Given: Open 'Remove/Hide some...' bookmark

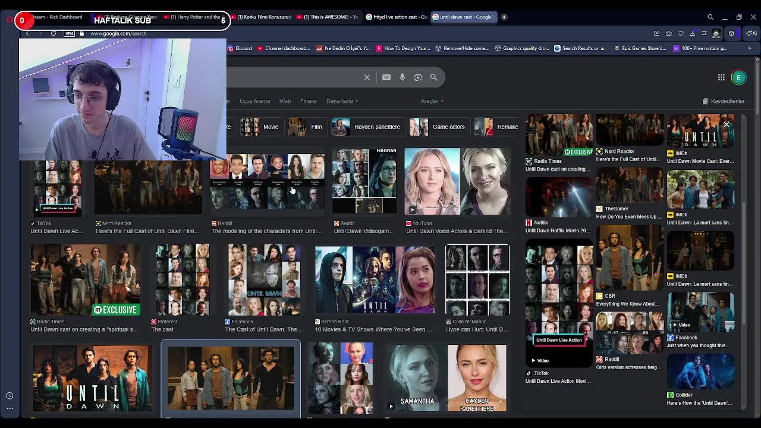Looking at the screenshot, I should 462,48.
